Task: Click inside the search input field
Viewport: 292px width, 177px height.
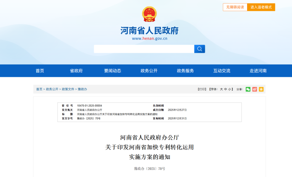Action: (143, 49)
